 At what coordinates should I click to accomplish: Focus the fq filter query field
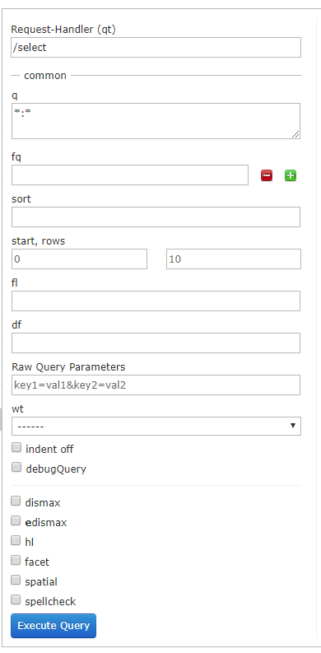(130, 175)
